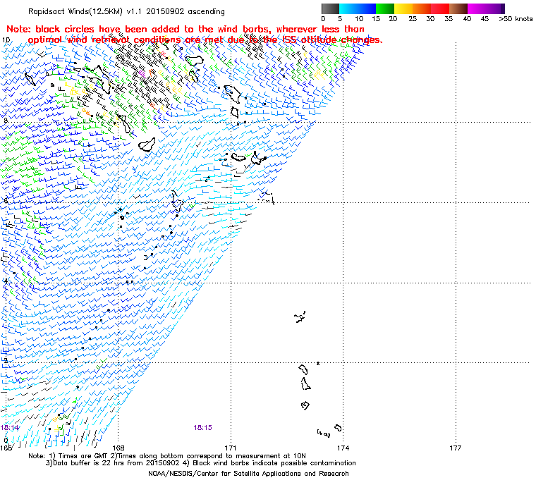Click the magenta 40-45 knots color segment

pyautogui.click(x=484, y=8)
